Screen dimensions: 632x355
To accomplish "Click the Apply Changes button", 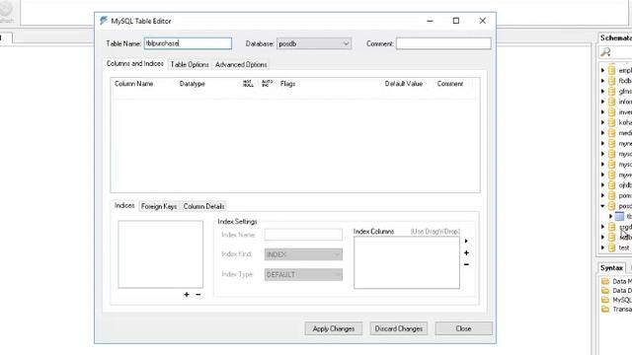I will 334,328.
